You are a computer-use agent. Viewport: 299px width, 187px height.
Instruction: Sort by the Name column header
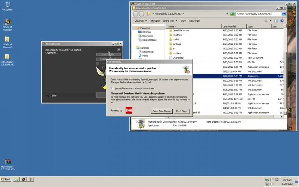pos(193,27)
